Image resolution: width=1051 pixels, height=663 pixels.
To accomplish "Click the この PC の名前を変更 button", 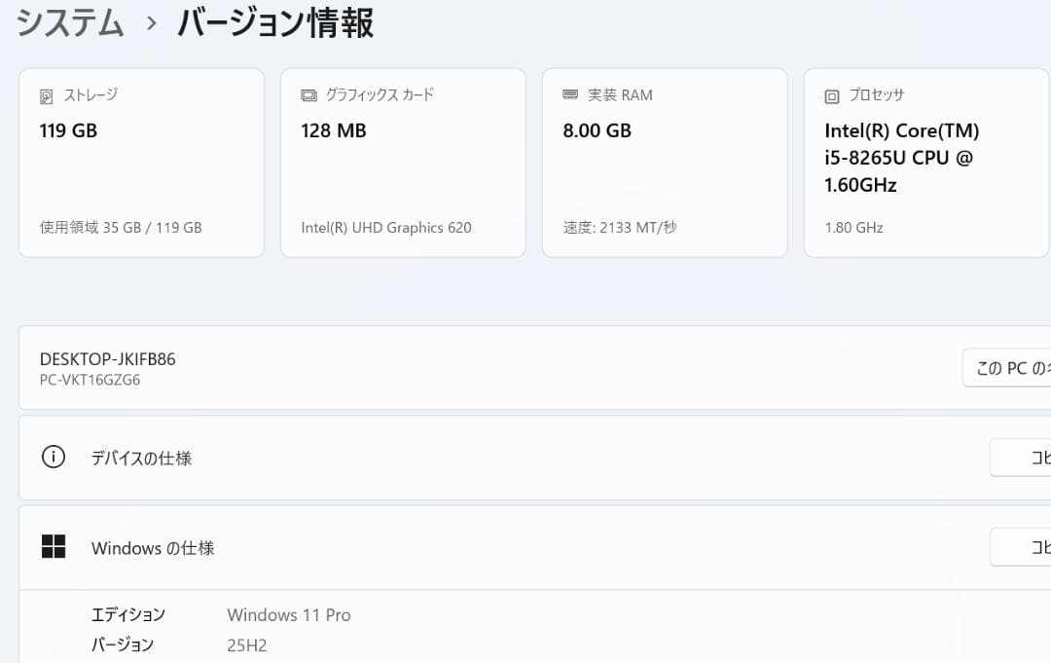I will coord(1012,367).
